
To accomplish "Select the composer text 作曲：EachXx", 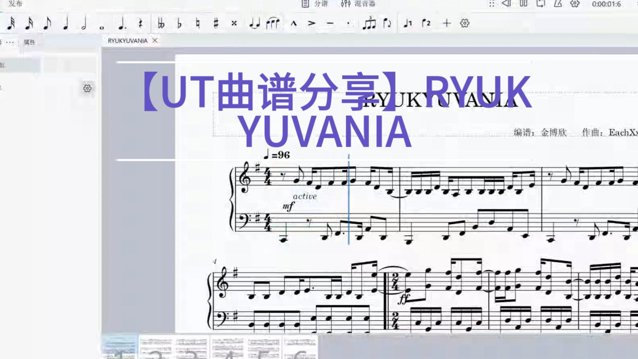I will click(610, 132).
